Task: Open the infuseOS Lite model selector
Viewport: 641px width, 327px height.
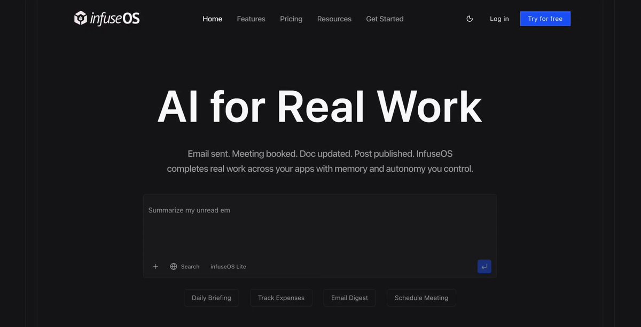Action: click(x=228, y=267)
